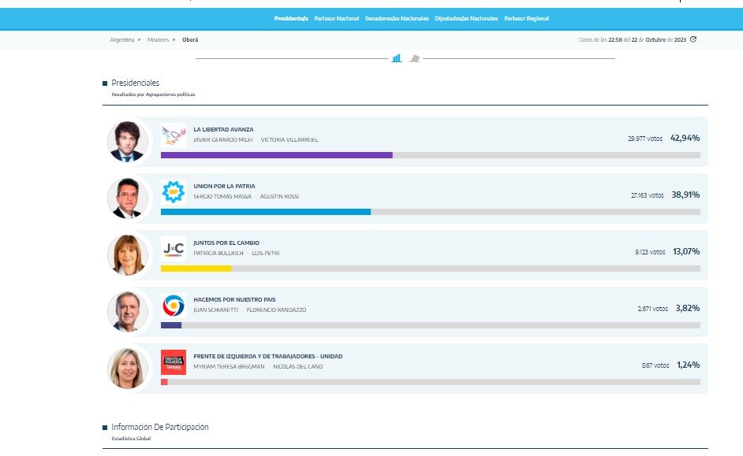This screenshot has height=456, width=743.
Task: Click the blue Union por la Patria progress bar
Action: tap(266, 212)
